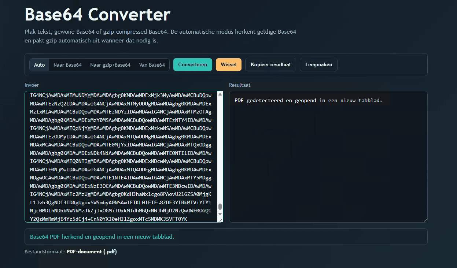Click Kopieer resultaat button
The height and width of the screenshot is (268, 457).
click(271, 64)
